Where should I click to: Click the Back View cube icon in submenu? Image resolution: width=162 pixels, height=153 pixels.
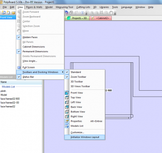click(x=67, y=107)
